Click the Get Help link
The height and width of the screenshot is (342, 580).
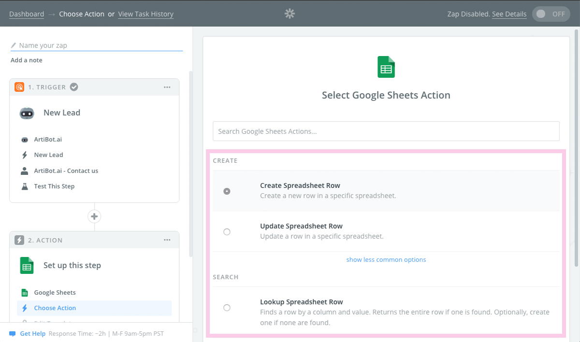[x=32, y=334]
